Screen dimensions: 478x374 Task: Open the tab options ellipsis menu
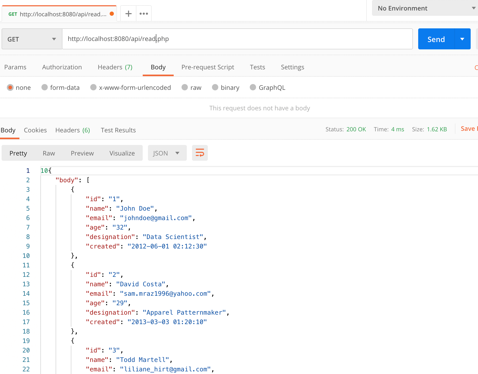pos(144,14)
